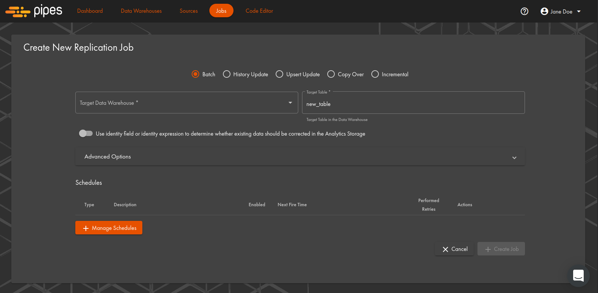Click the Jane Doe account avatar icon

544,11
